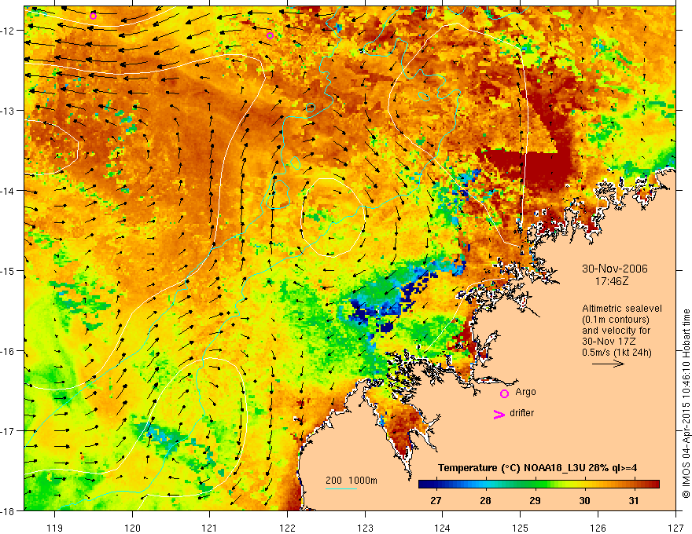The width and height of the screenshot is (692, 534).
Task: Select the Argo float marker near longitude 121.8
Action: tap(270, 35)
